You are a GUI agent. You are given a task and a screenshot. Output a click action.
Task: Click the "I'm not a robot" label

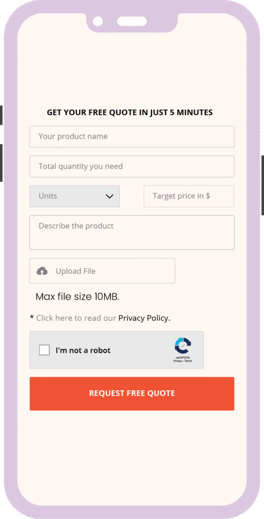click(x=83, y=350)
